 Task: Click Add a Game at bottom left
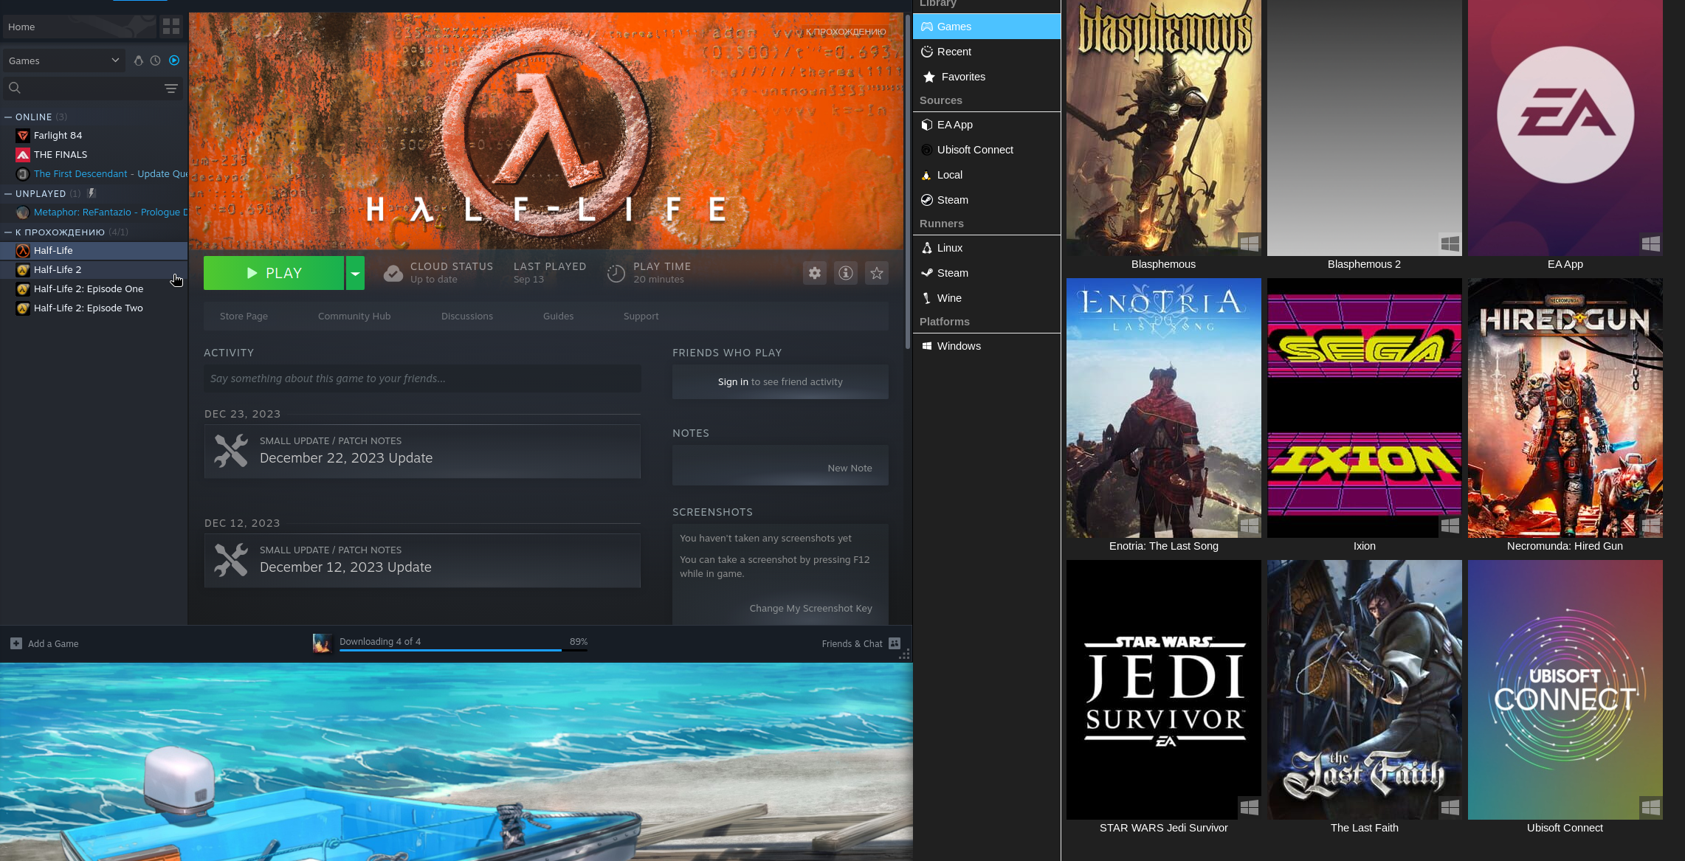tap(44, 644)
